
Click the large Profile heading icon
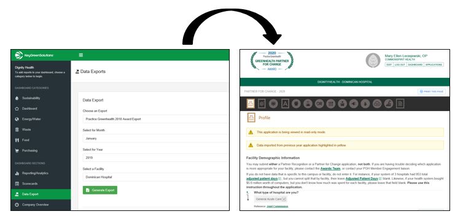pos(251,118)
